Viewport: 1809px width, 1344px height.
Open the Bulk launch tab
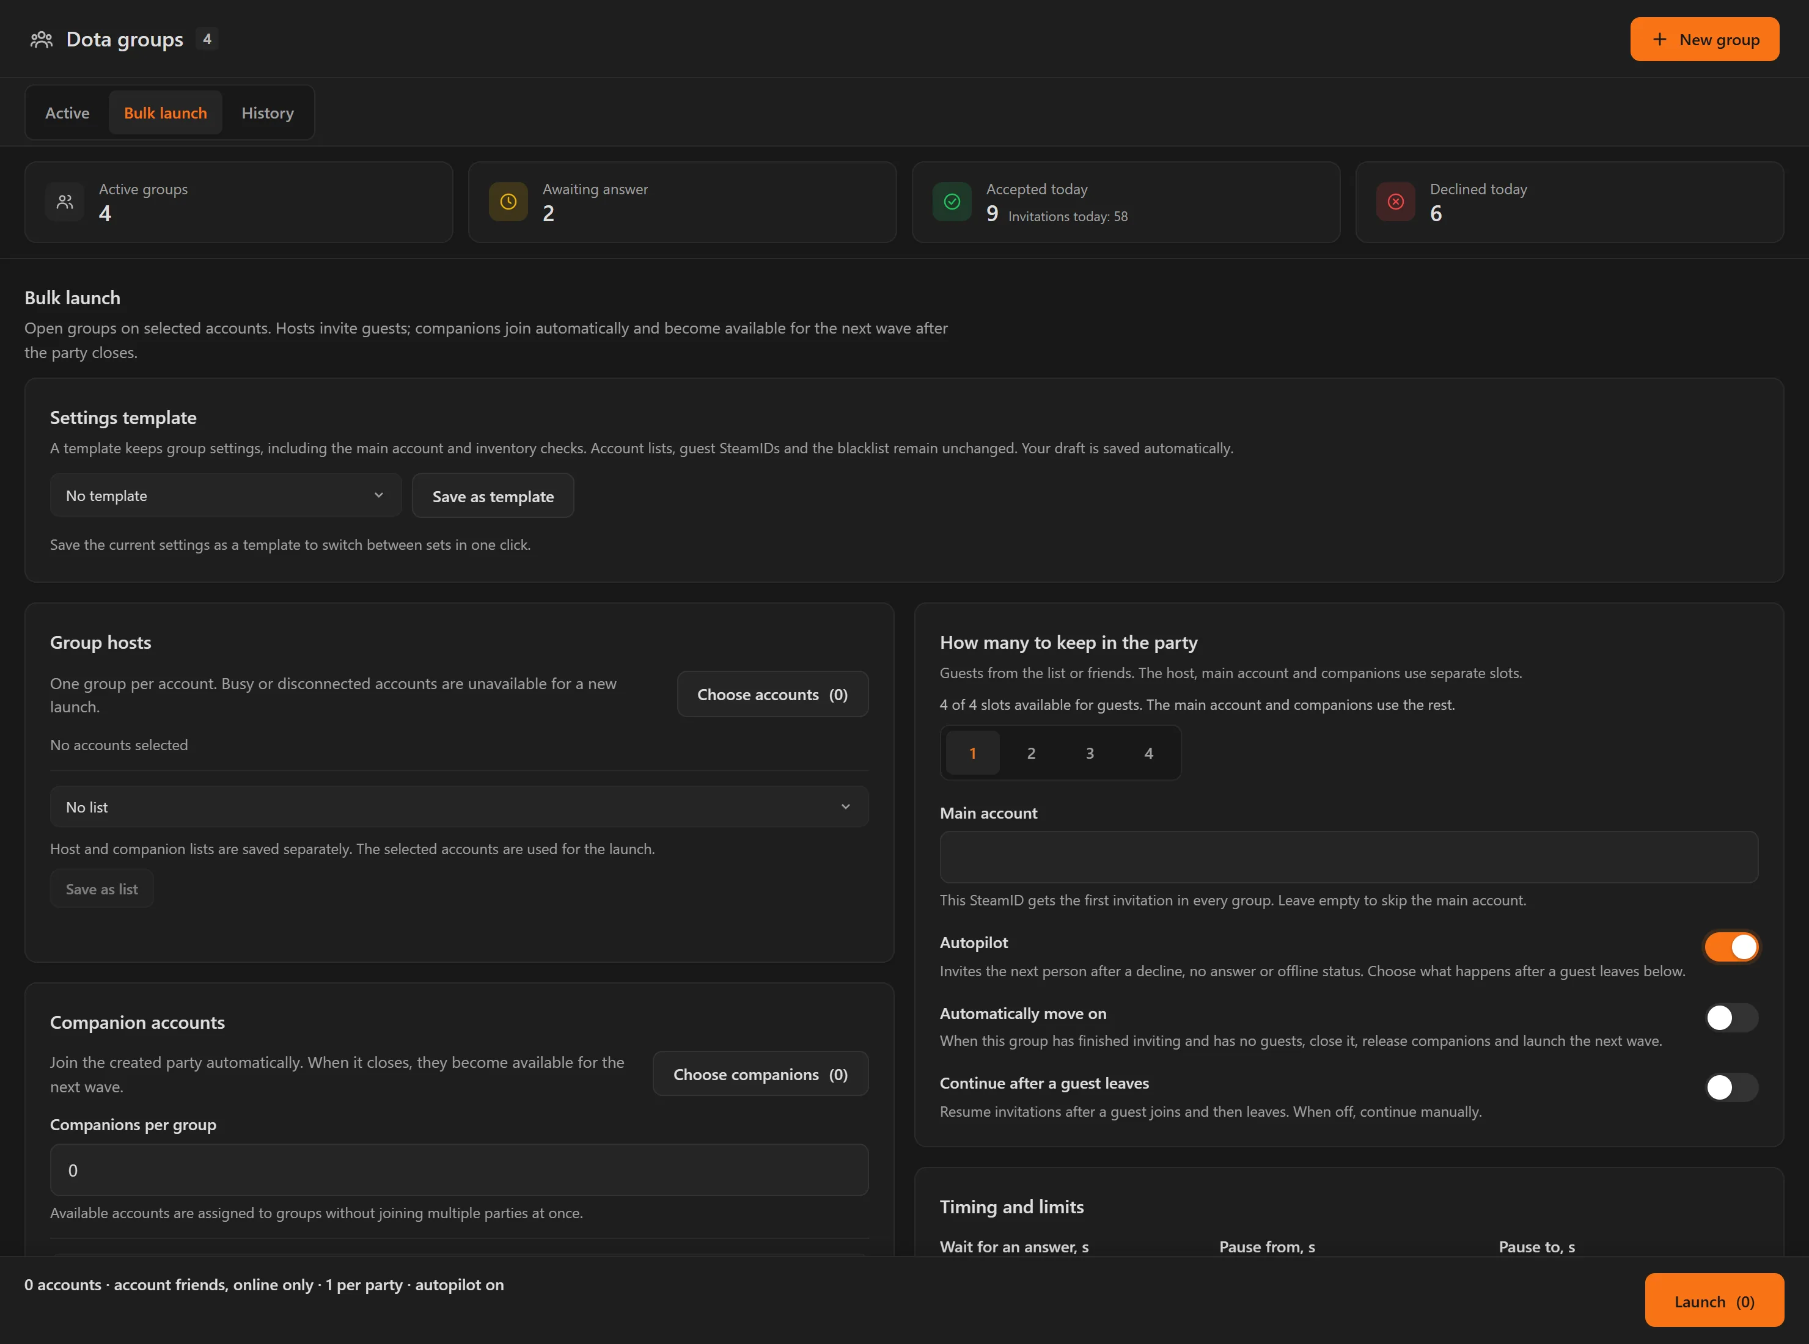(165, 113)
